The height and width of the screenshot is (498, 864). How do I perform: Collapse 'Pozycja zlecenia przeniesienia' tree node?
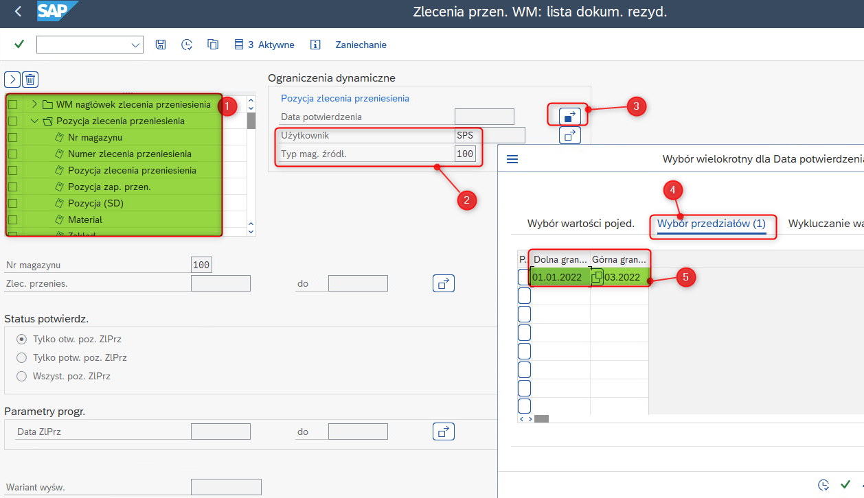pyautogui.click(x=34, y=121)
